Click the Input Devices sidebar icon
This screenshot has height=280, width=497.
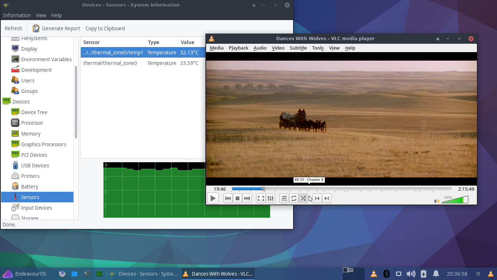pos(15,207)
